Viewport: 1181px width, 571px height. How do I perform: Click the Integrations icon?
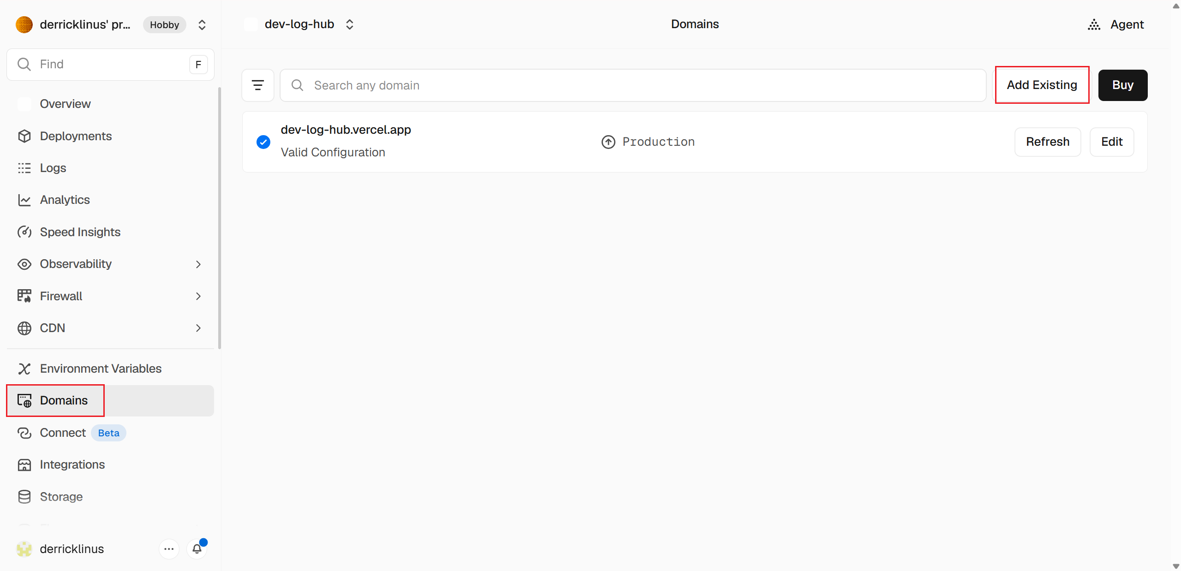pyautogui.click(x=24, y=464)
